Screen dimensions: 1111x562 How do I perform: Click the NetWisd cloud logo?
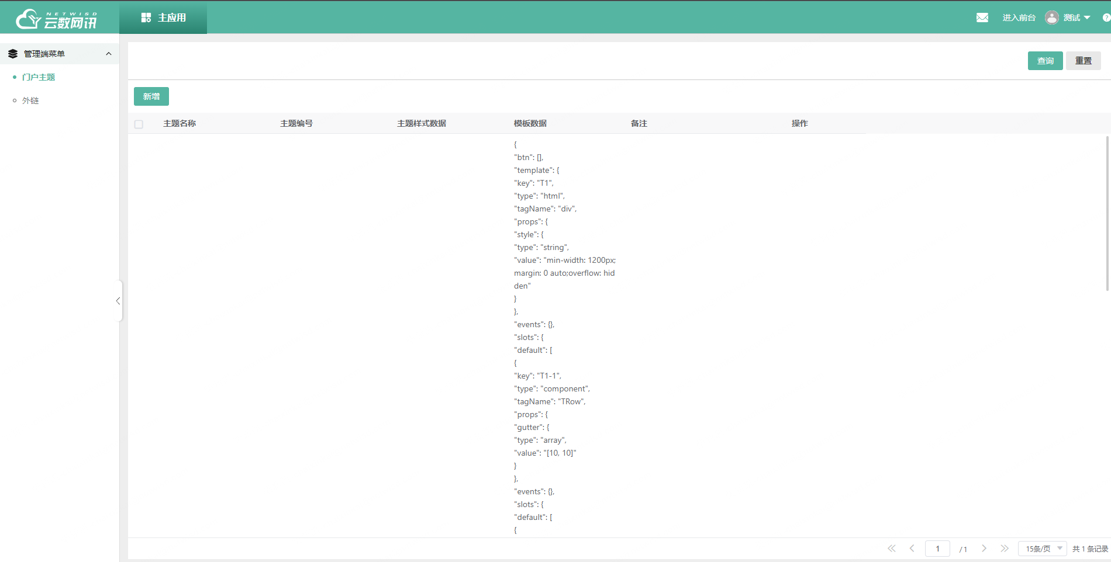click(56, 19)
